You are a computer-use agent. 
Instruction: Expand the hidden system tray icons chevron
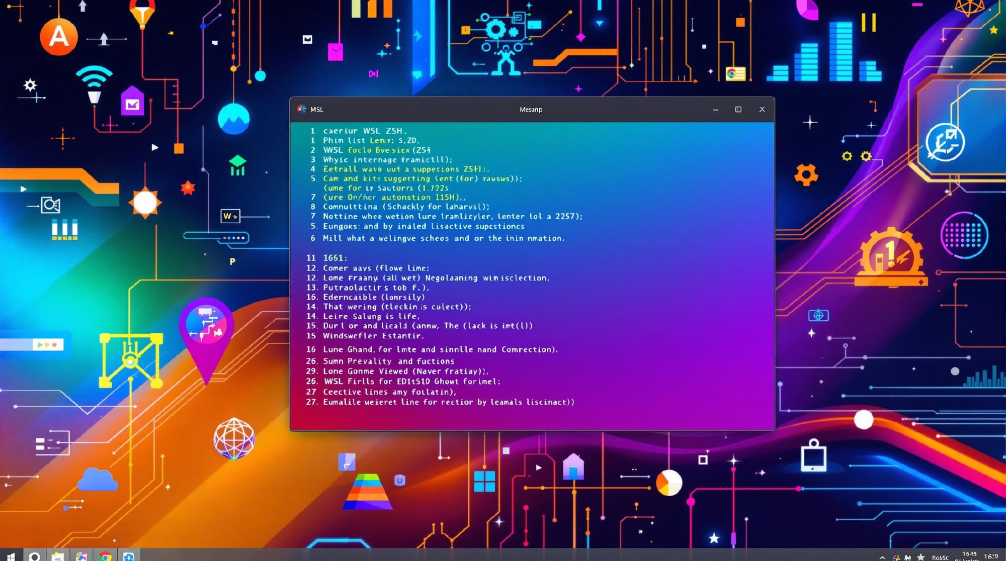tap(883, 557)
